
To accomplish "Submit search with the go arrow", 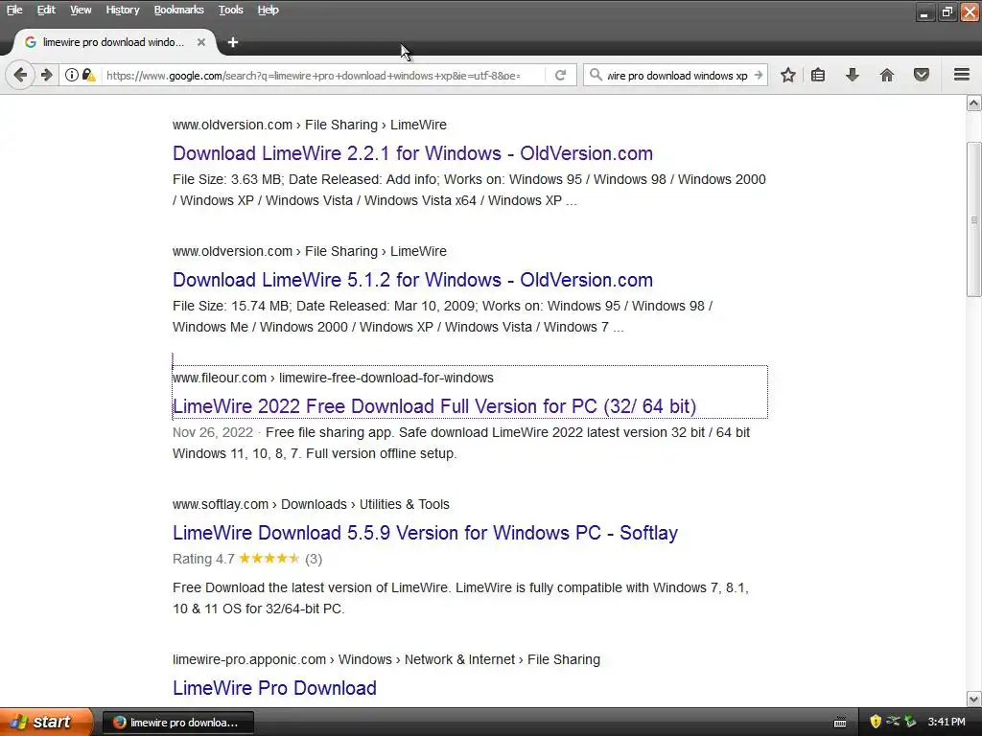I will pos(759,75).
